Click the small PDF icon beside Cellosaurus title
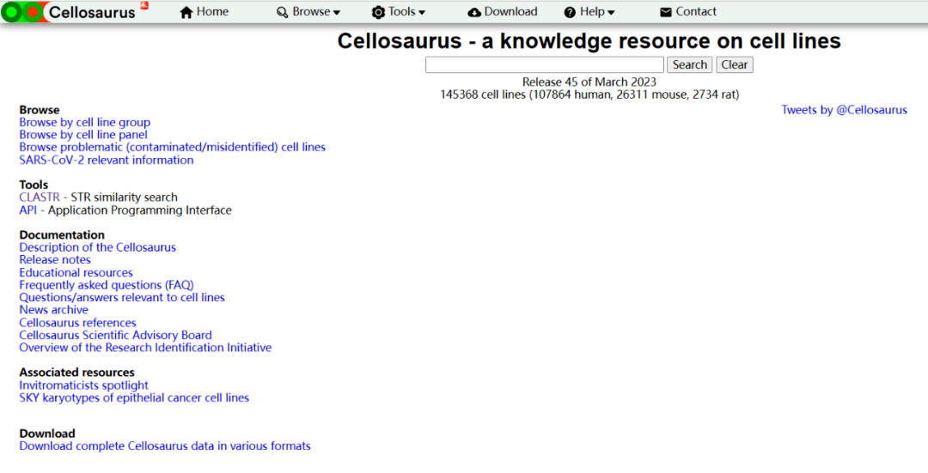The height and width of the screenshot is (473, 928). pos(143,5)
